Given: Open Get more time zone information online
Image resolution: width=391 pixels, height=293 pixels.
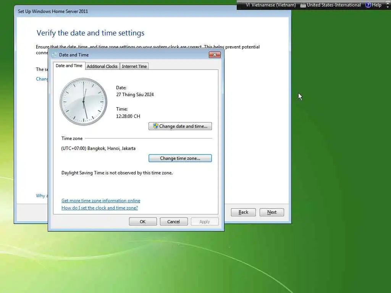Looking at the screenshot, I should 101,201.
